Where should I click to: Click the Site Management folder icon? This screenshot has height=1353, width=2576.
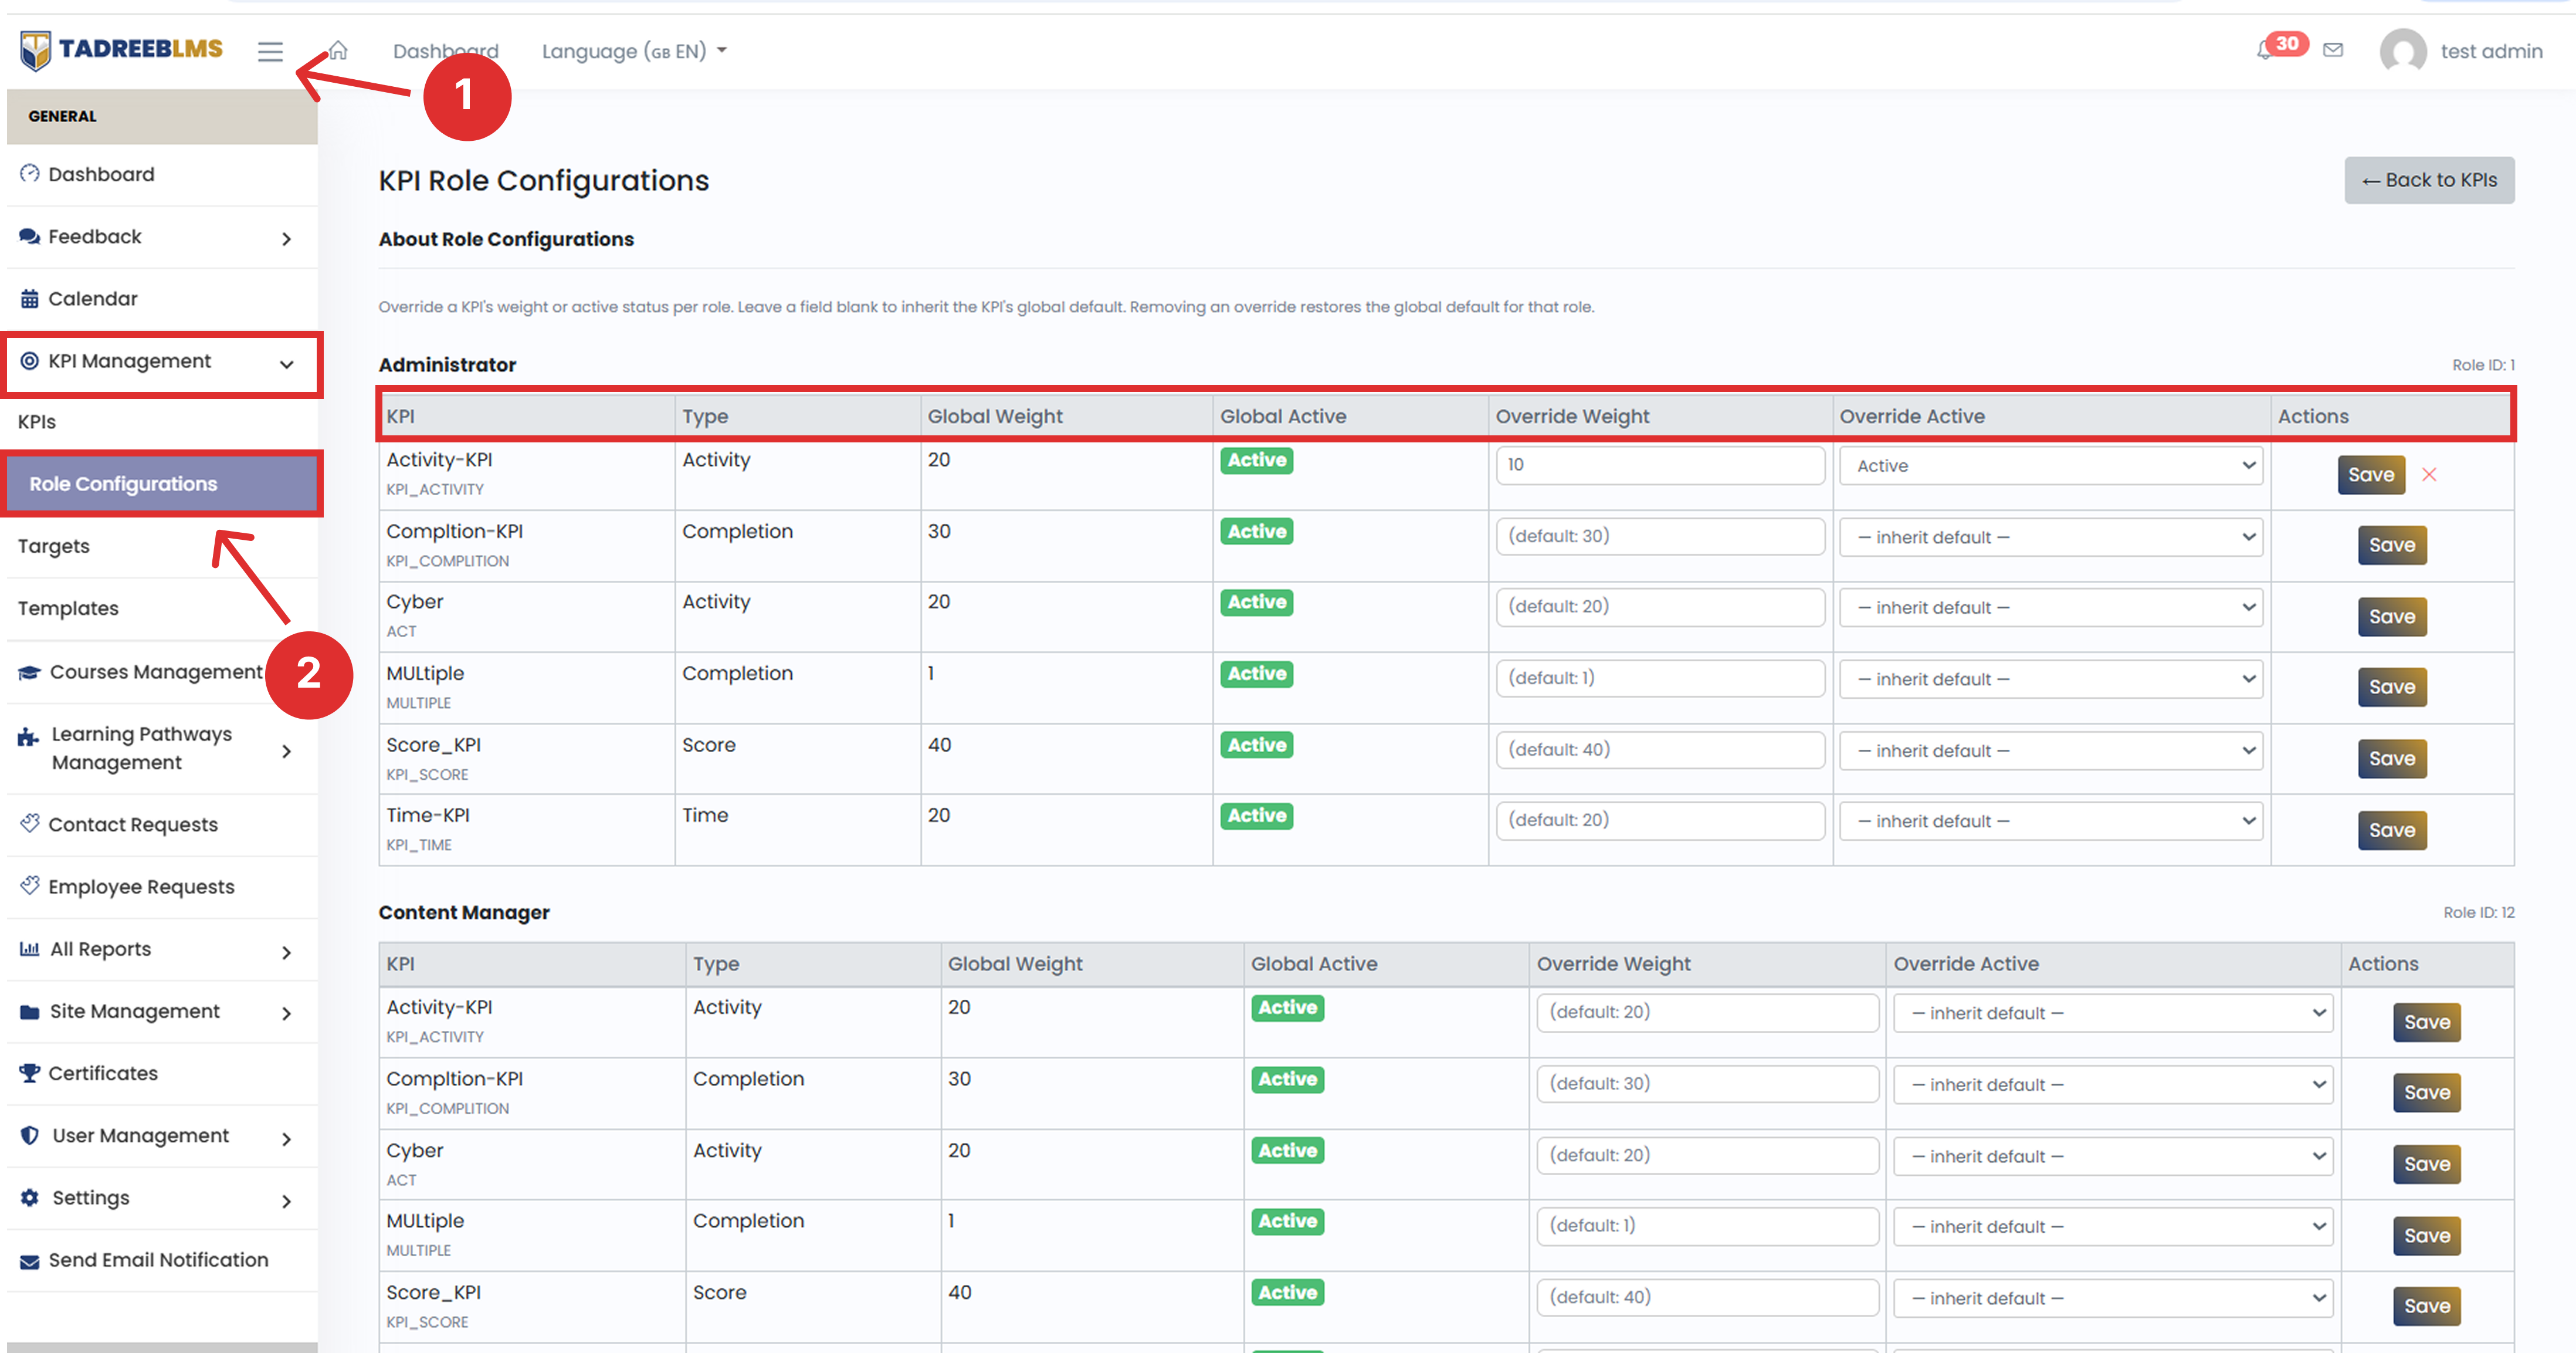click(x=30, y=1011)
